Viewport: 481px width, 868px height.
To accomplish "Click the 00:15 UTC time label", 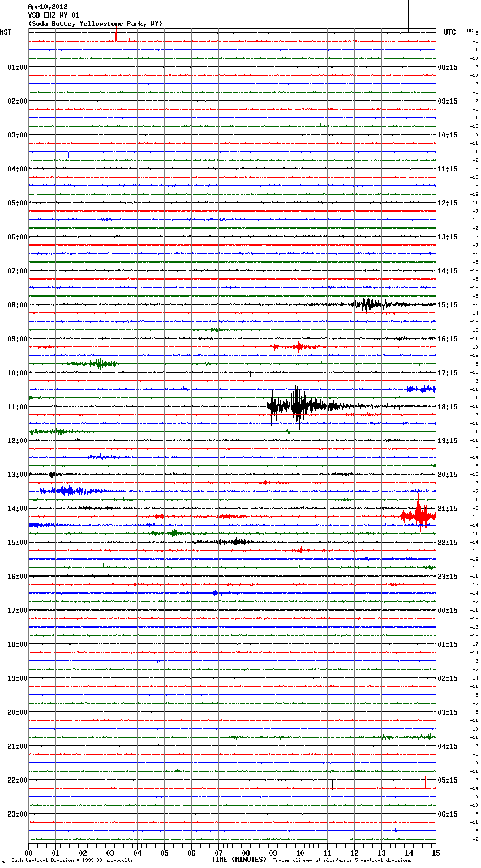I will (x=448, y=611).
